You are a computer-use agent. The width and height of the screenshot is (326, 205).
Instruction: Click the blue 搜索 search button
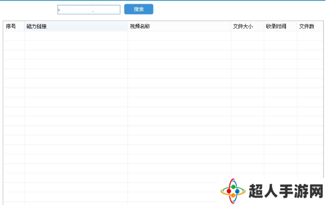[139, 9]
